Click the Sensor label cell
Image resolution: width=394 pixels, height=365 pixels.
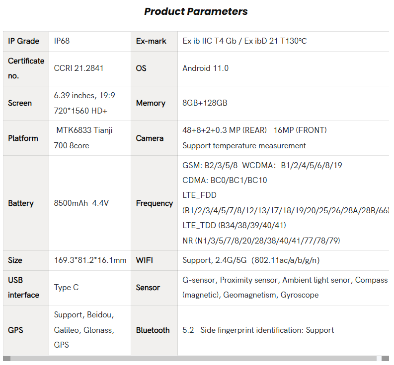tap(148, 288)
